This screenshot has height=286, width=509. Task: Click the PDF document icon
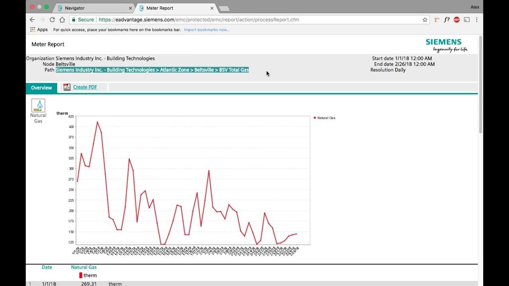coord(67,87)
